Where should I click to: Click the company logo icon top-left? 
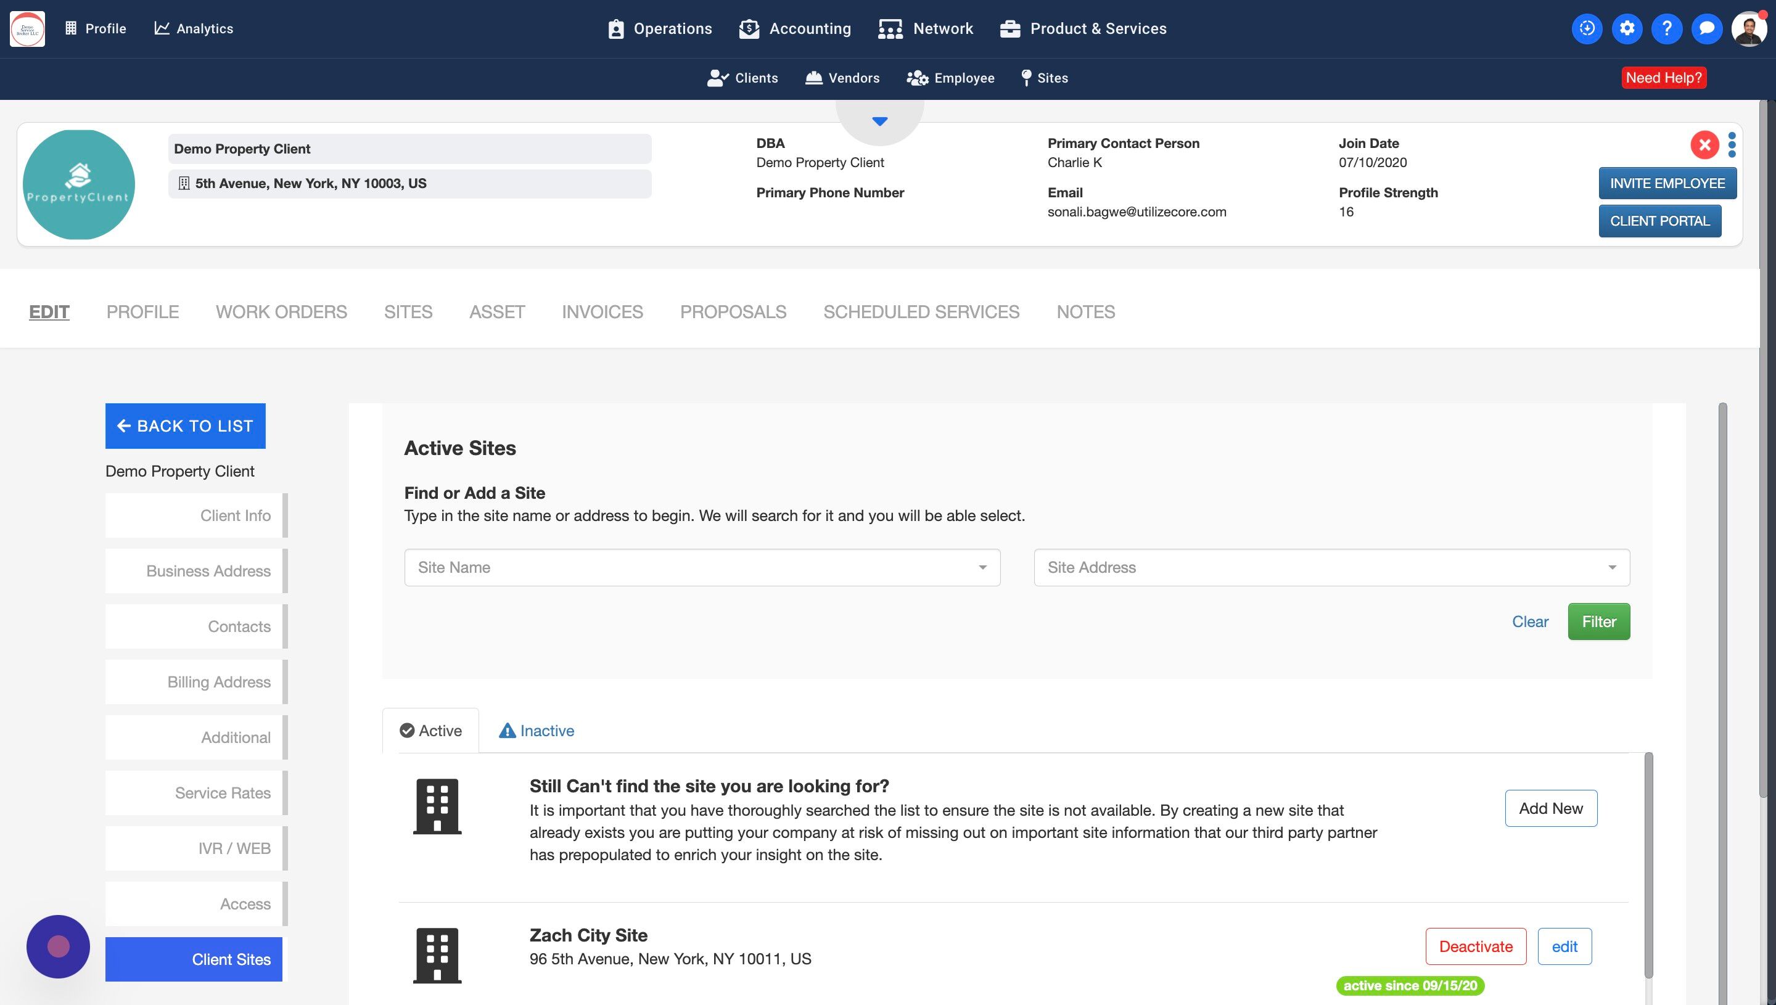tap(28, 29)
